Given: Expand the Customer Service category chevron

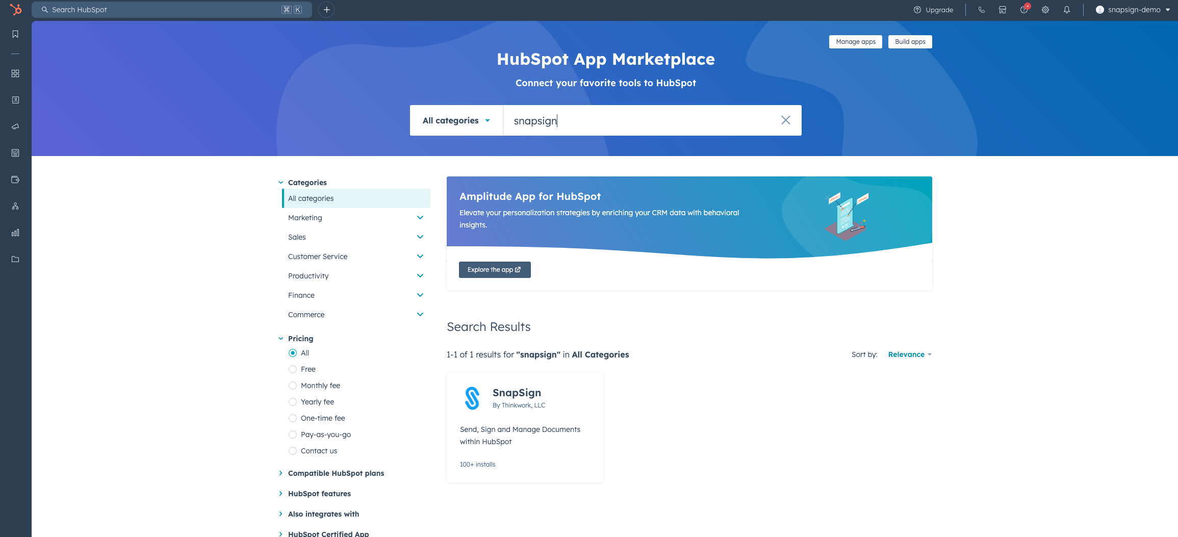Looking at the screenshot, I should [x=420, y=257].
